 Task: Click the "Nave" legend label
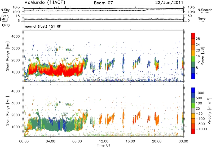pos(202,18)
